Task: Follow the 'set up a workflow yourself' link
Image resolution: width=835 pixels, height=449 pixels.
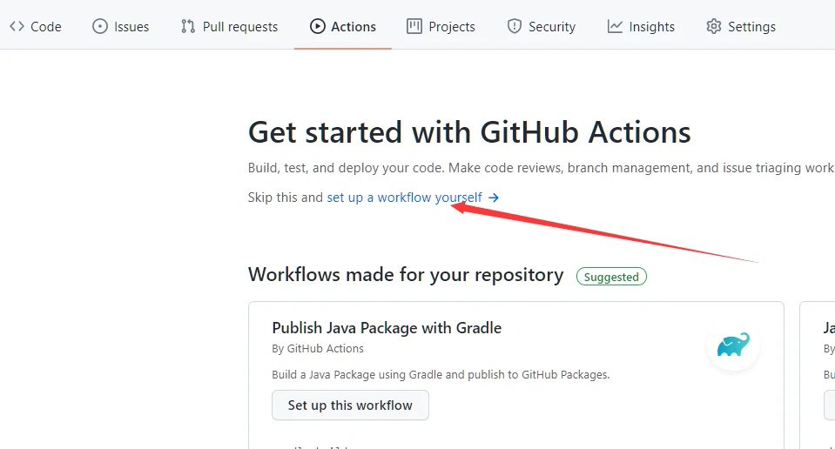Action: (x=404, y=198)
